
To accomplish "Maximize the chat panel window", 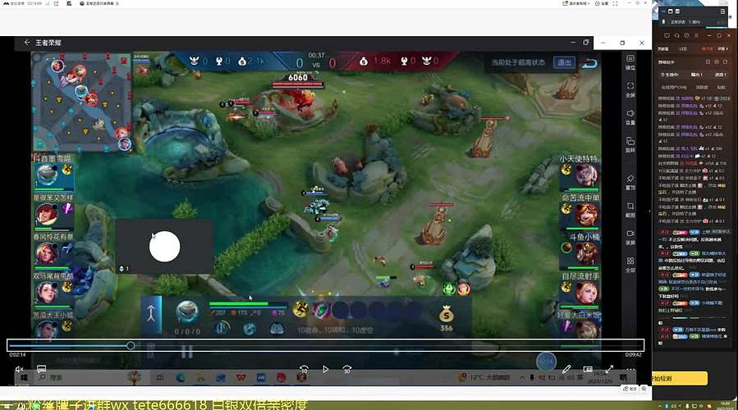I will coord(718,36).
